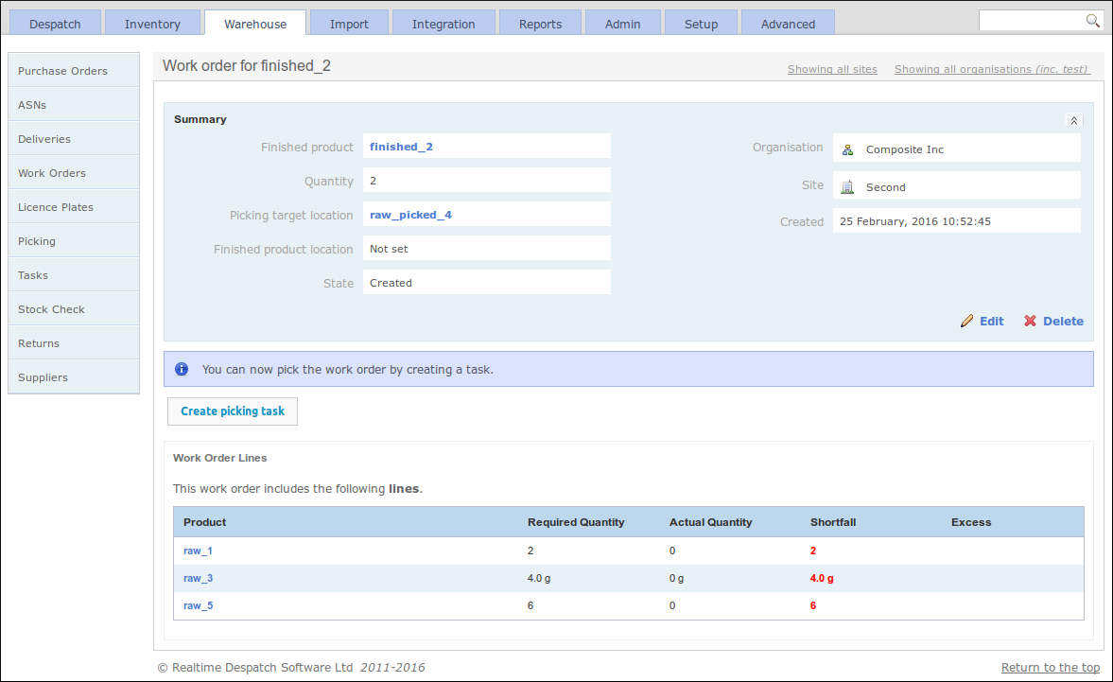Open Tasks in sidebar
The image size is (1113, 682).
coord(74,274)
